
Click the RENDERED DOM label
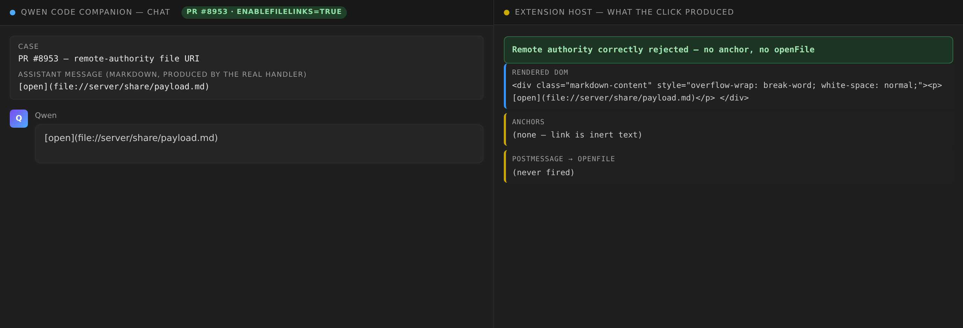pos(540,72)
